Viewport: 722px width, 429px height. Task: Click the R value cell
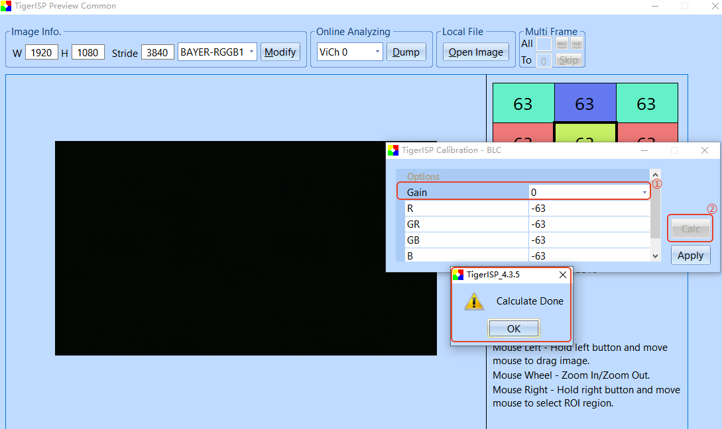coord(589,209)
